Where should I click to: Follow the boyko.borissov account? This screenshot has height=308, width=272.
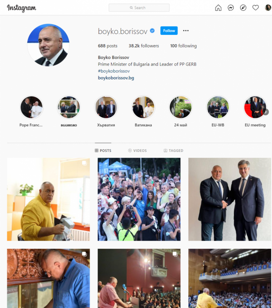(169, 31)
